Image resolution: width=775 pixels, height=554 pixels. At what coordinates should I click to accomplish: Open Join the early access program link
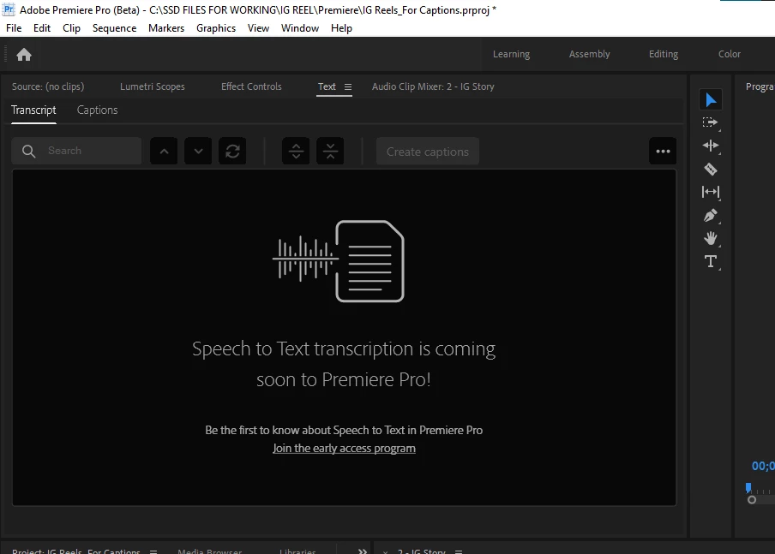click(344, 449)
